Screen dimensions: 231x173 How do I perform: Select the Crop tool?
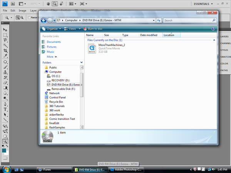(x=5, y=51)
